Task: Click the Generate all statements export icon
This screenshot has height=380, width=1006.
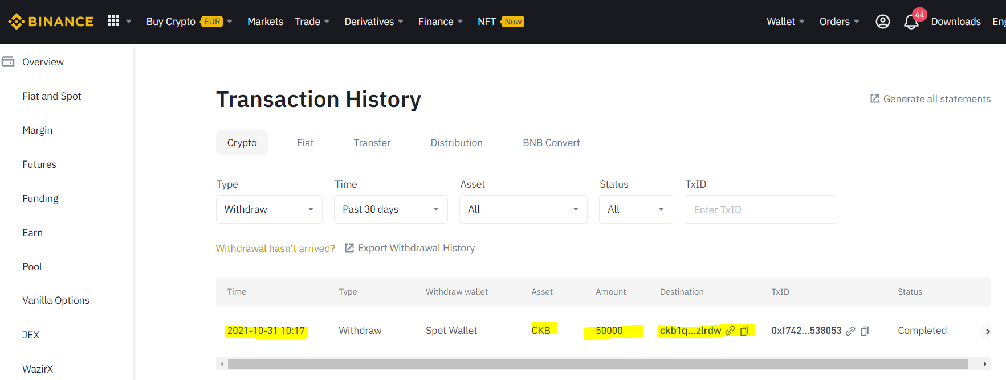Action: pos(874,98)
